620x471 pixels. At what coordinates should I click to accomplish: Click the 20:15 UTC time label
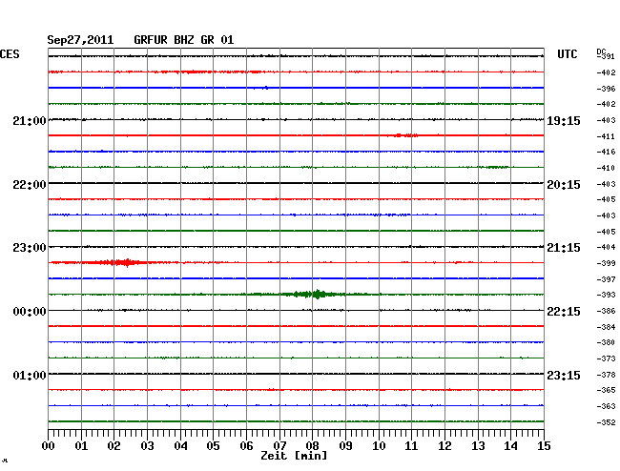click(564, 185)
